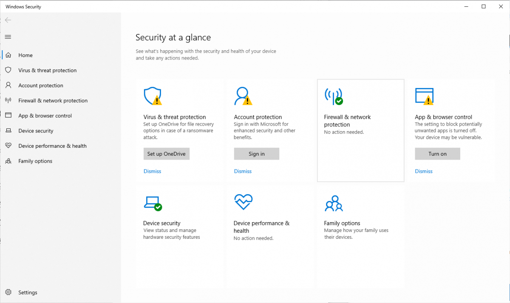Viewport: 510px width, 303px height.
Task: Click the laptop icon for Device security sidebar
Action: [x=8, y=131]
